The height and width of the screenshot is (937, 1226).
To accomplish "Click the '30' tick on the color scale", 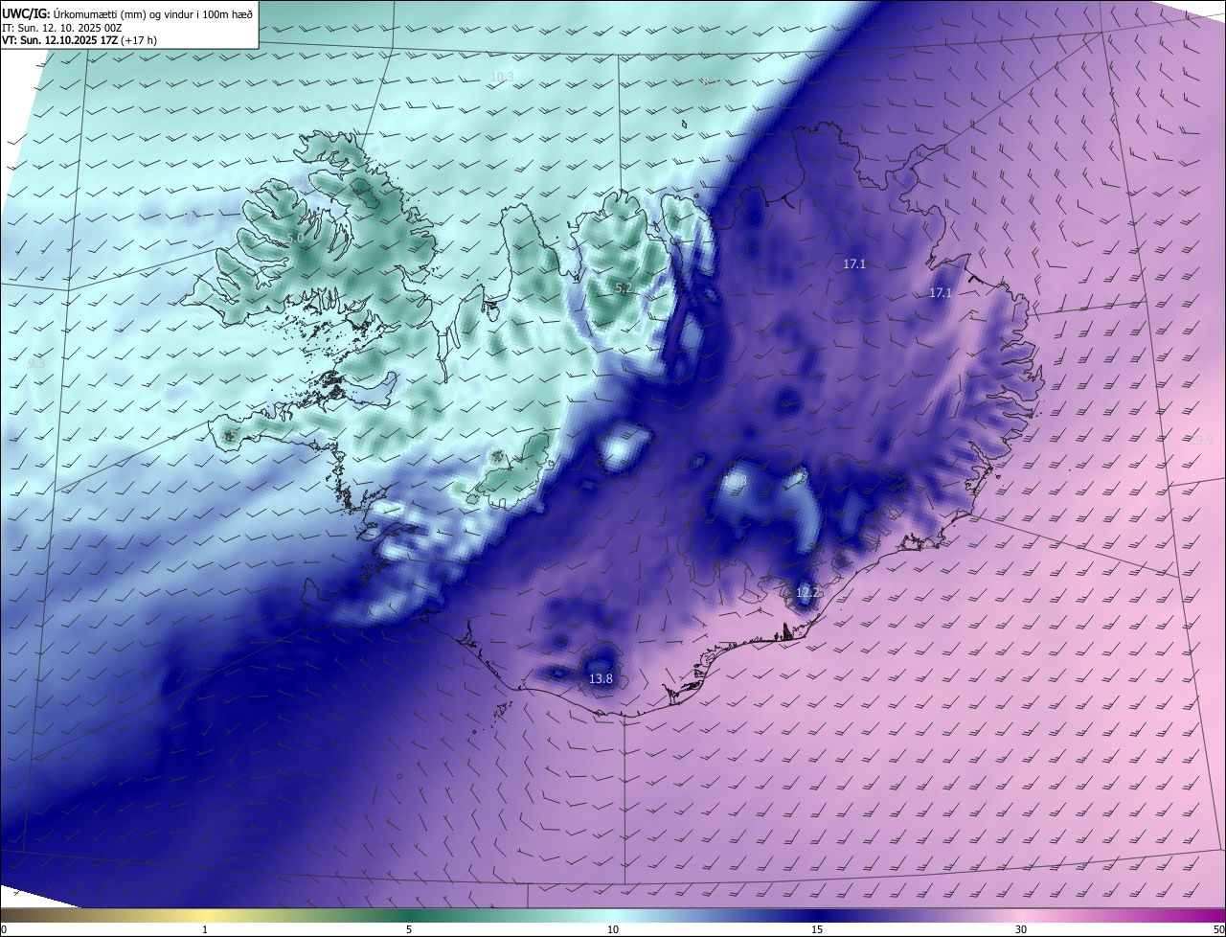I will point(1021,929).
